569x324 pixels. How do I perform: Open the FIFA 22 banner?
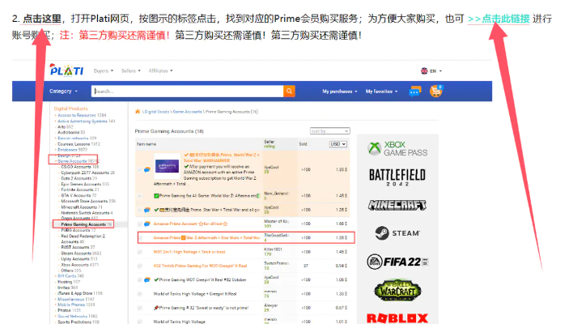click(x=397, y=262)
